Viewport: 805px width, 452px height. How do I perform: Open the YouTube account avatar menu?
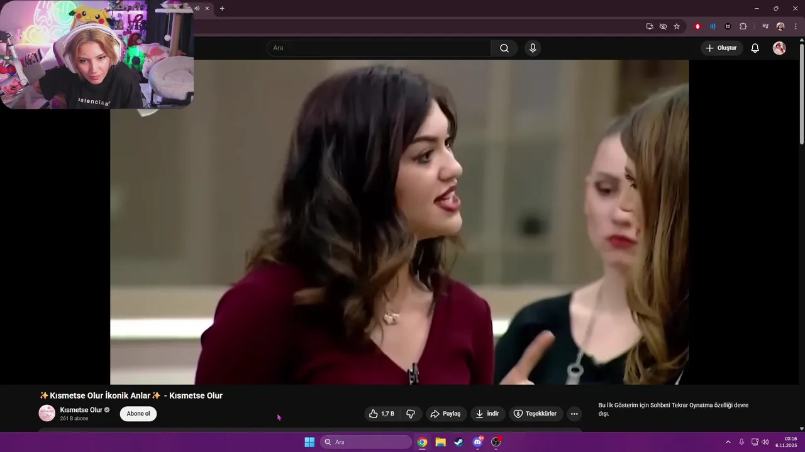(779, 48)
